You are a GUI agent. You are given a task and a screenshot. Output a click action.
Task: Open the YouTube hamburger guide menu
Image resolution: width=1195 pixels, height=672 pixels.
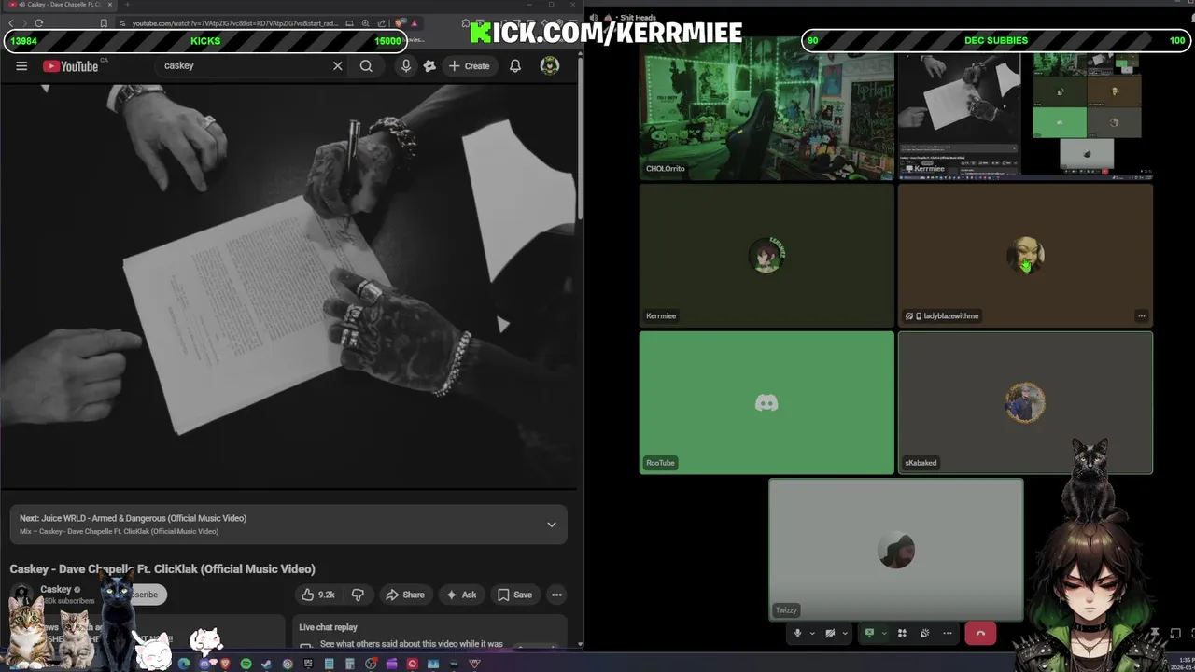click(x=21, y=66)
